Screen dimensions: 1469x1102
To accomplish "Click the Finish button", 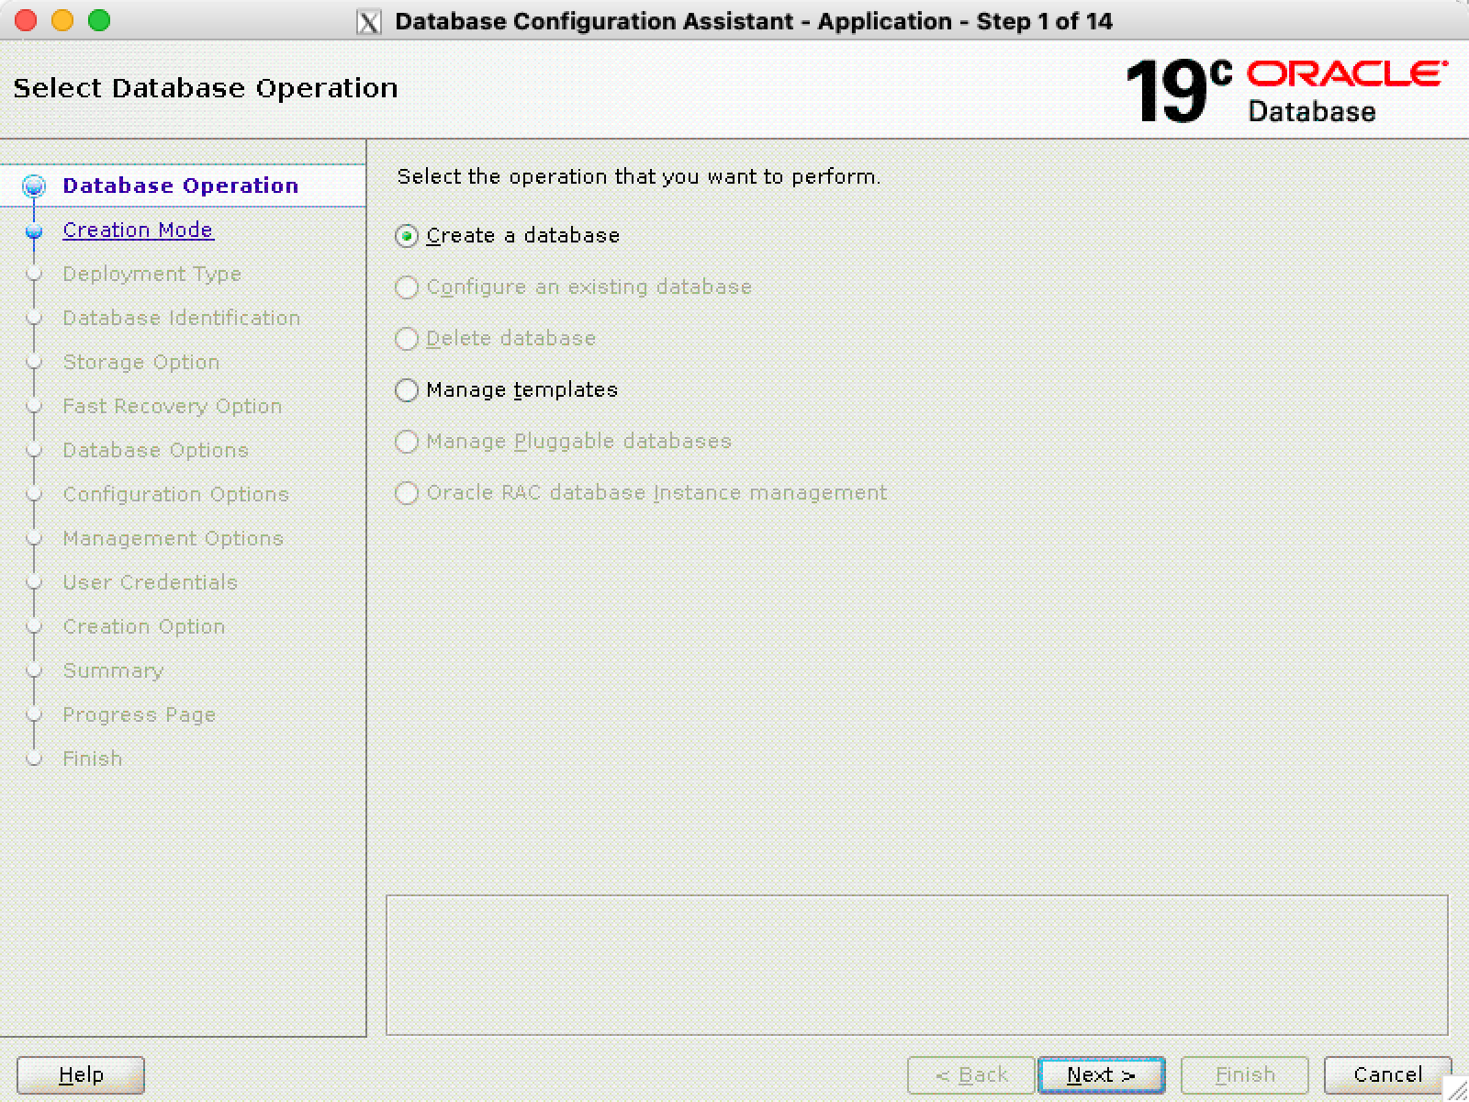I will tap(1244, 1074).
